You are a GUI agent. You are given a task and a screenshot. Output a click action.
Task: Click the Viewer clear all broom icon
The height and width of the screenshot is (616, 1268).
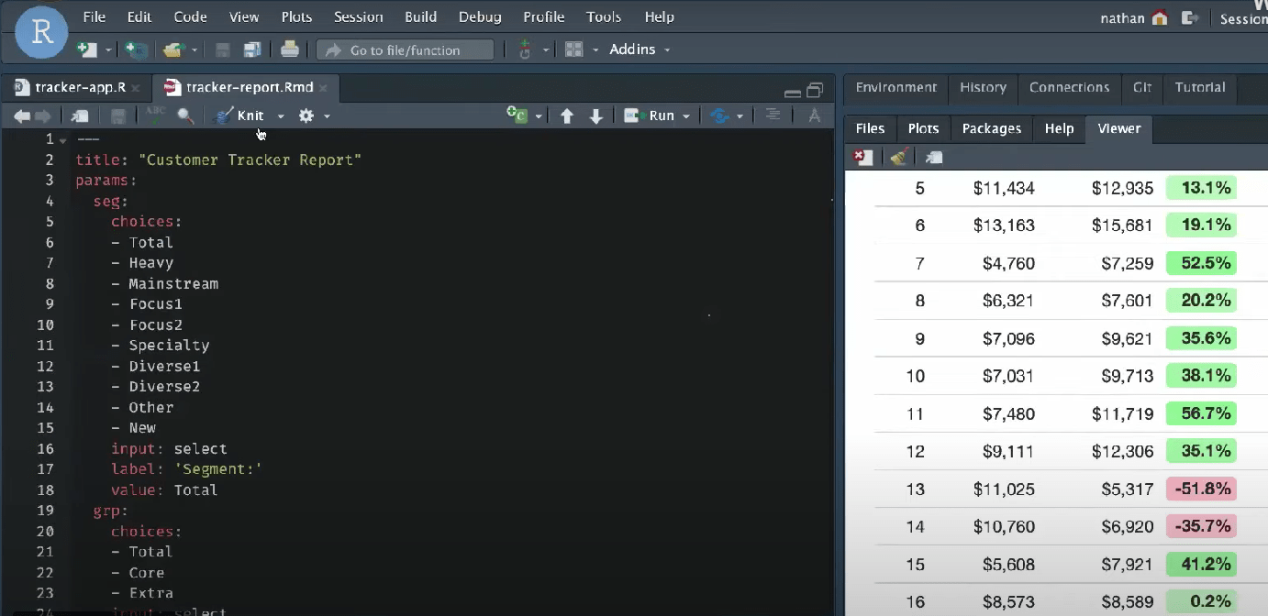coord(899,158)
